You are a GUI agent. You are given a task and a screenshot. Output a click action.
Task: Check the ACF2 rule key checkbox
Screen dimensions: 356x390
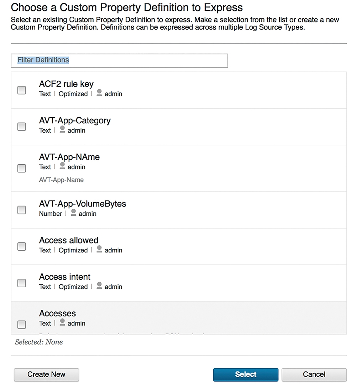[x=22, y=90]
